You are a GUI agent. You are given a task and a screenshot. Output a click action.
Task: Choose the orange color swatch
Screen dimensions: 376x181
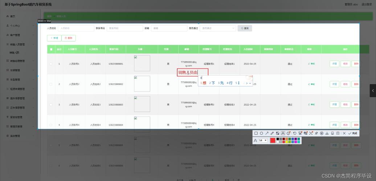click(287, 139)
